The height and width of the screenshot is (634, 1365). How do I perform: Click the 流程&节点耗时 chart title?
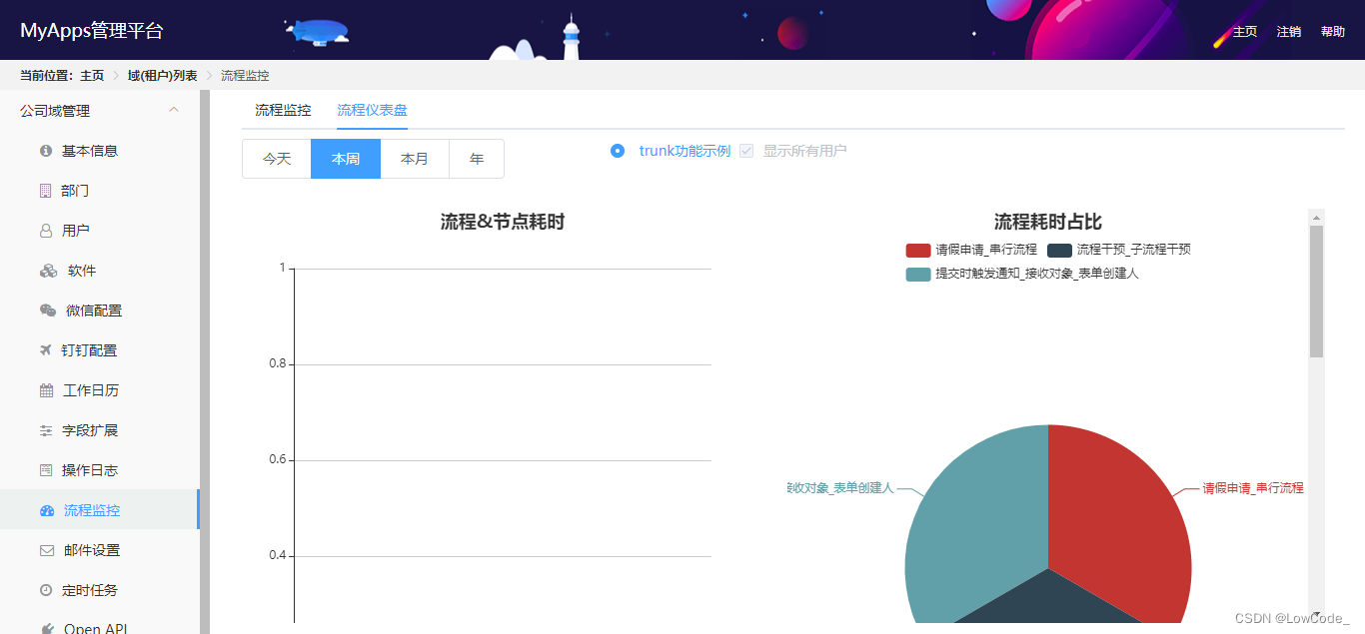503,222
